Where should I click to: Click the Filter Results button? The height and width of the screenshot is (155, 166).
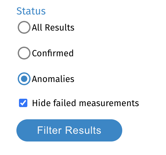69,130
